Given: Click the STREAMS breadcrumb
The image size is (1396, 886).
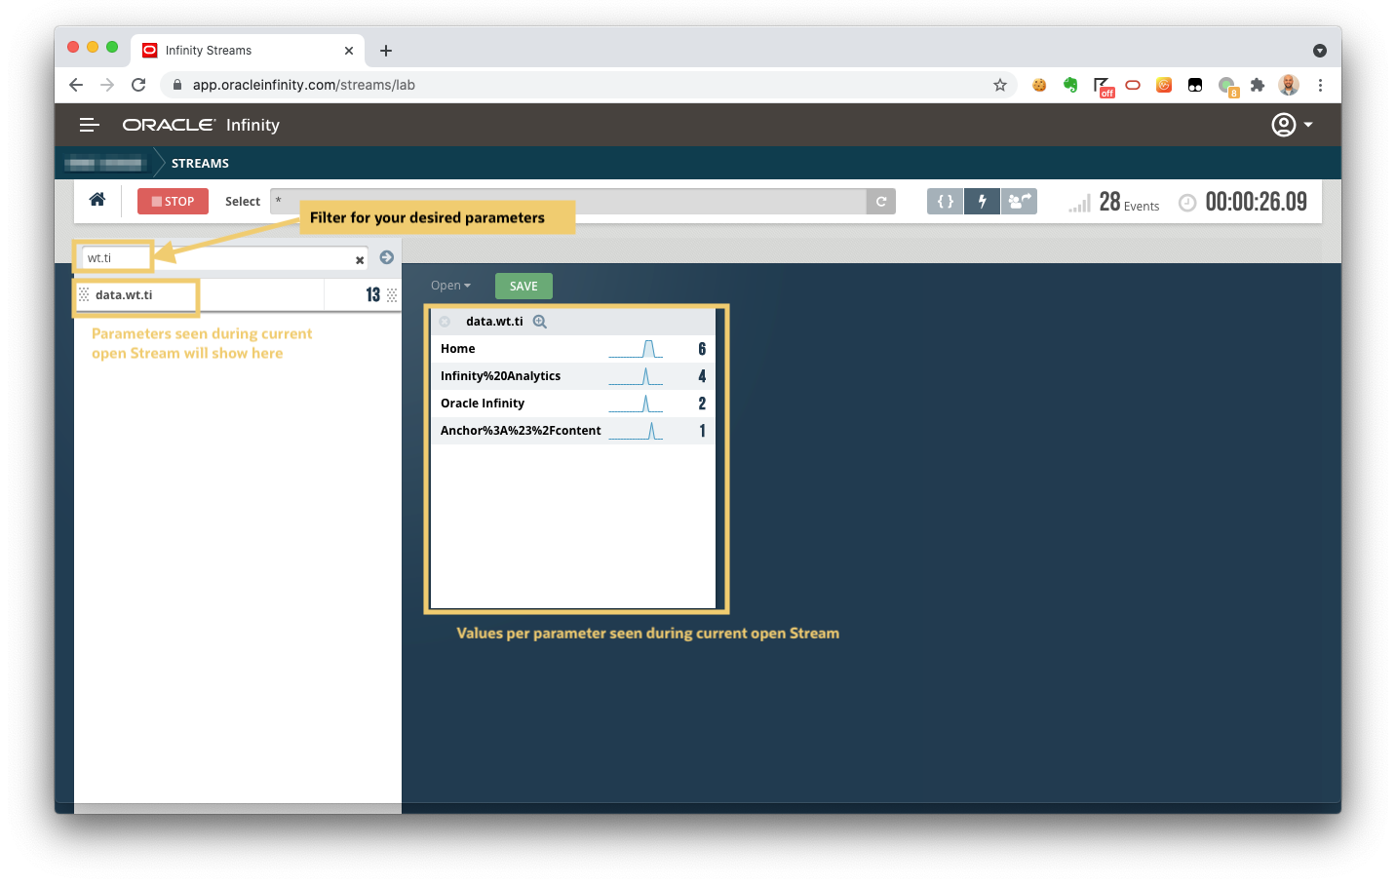Looking at the screenshot, I should pos(200,164).
